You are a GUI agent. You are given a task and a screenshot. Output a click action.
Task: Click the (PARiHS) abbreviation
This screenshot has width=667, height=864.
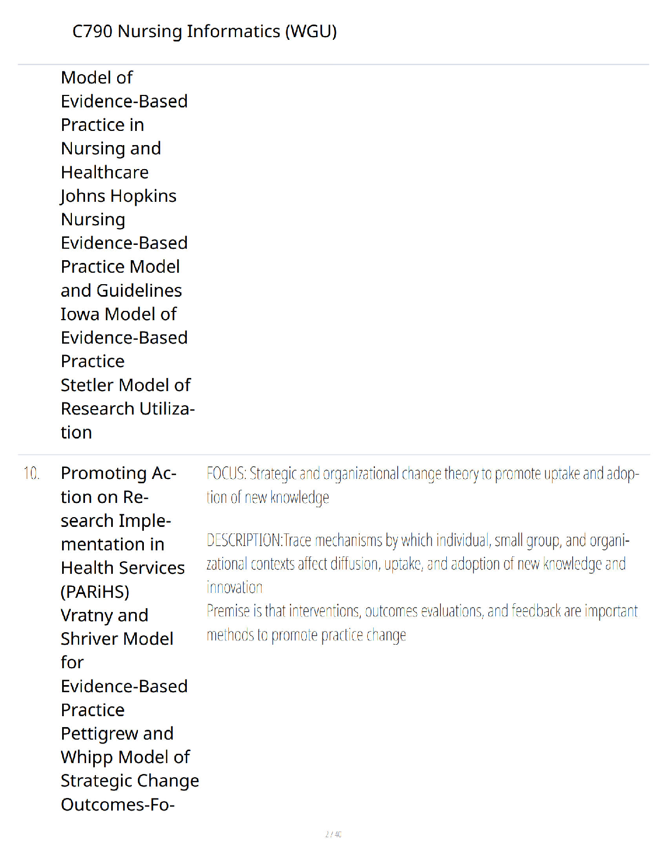(95, 591)
